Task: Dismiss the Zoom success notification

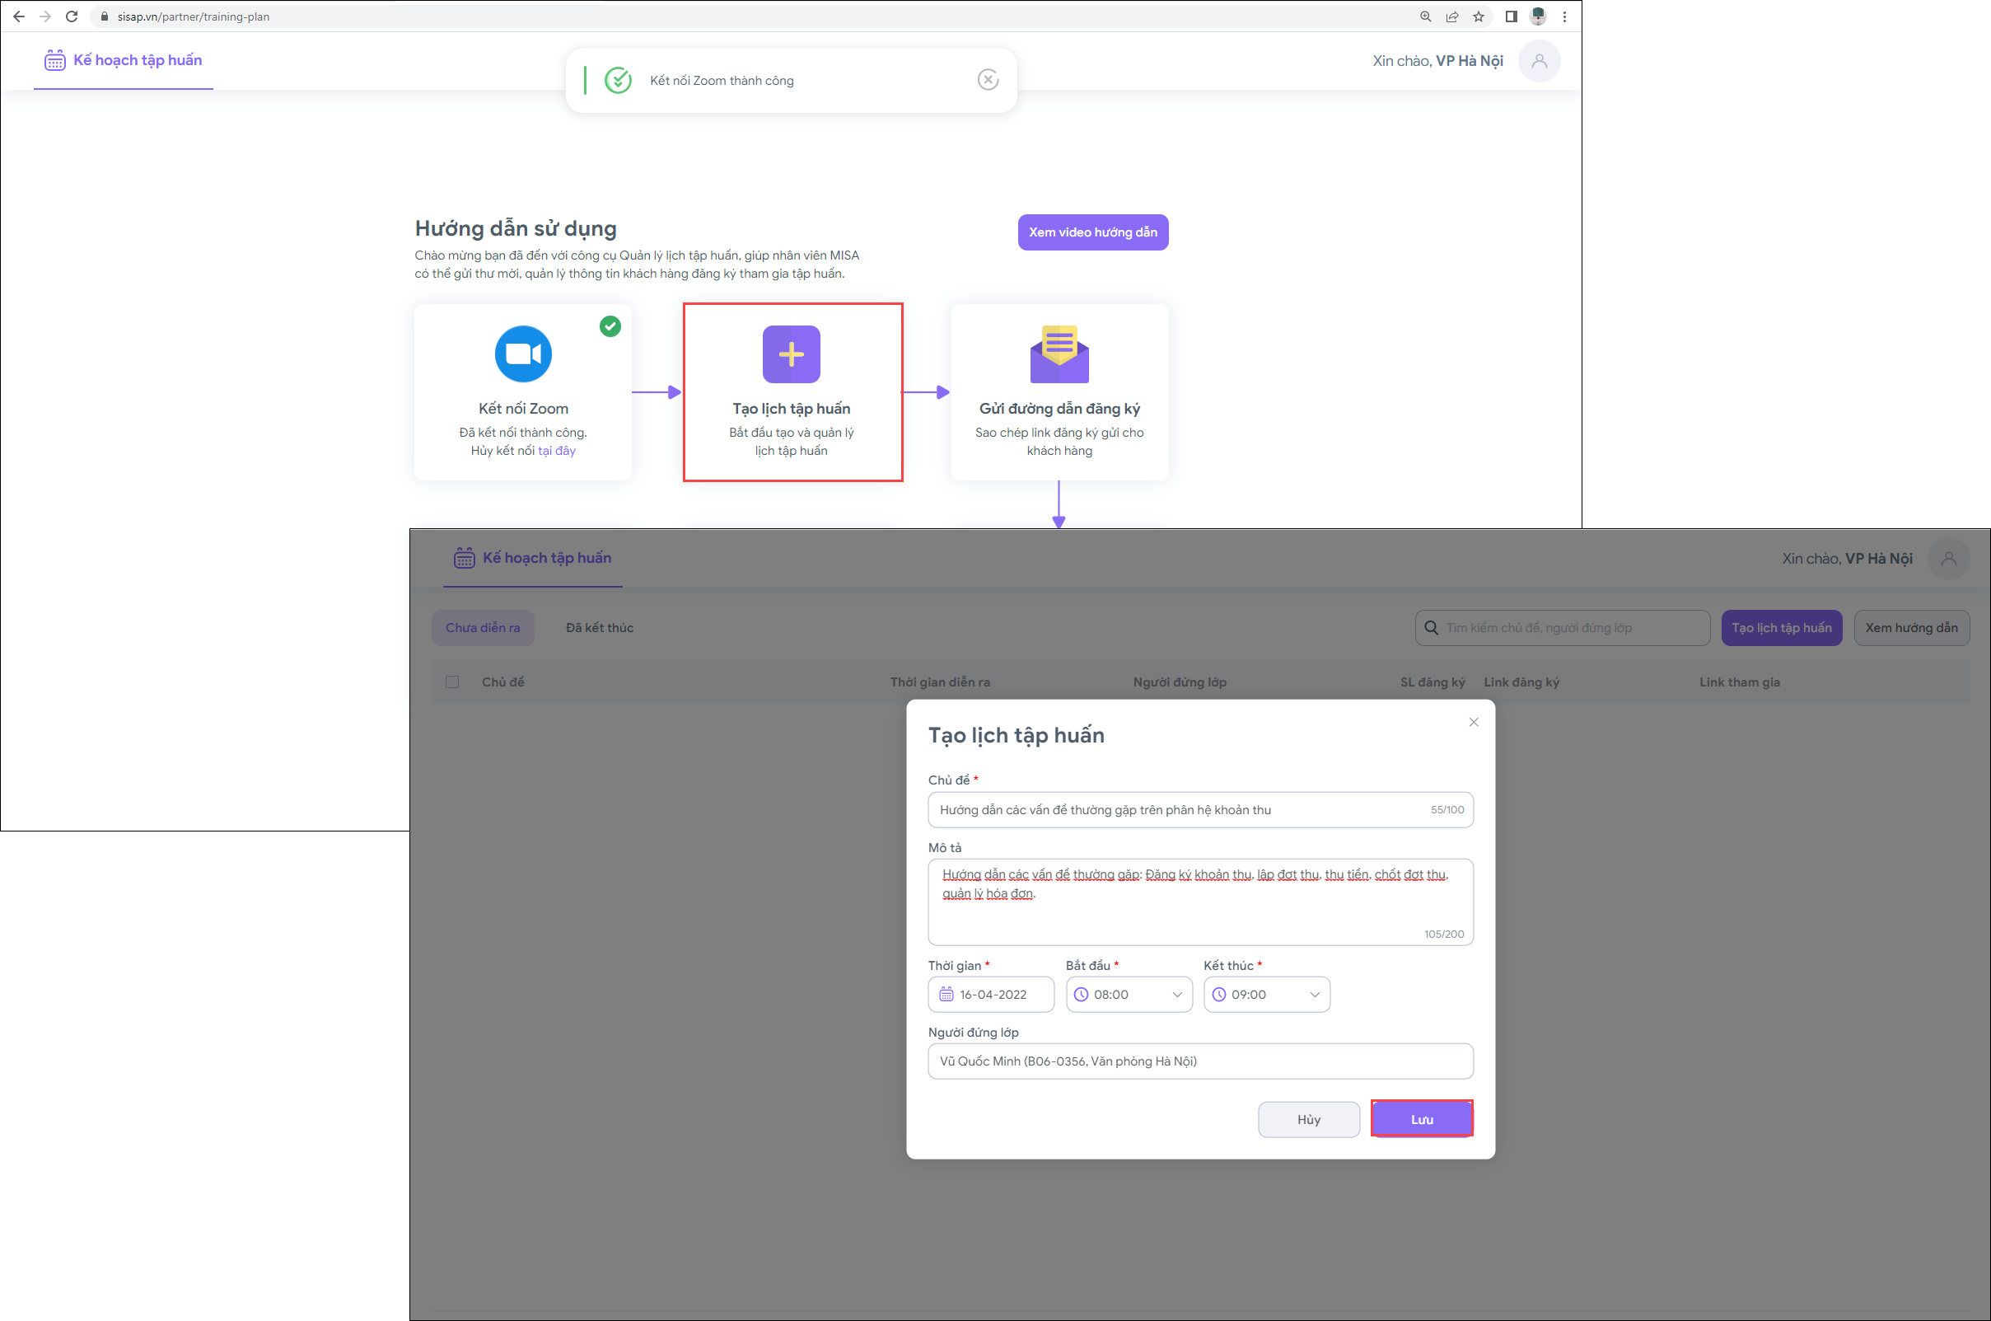Action: (x=988, y=80)
